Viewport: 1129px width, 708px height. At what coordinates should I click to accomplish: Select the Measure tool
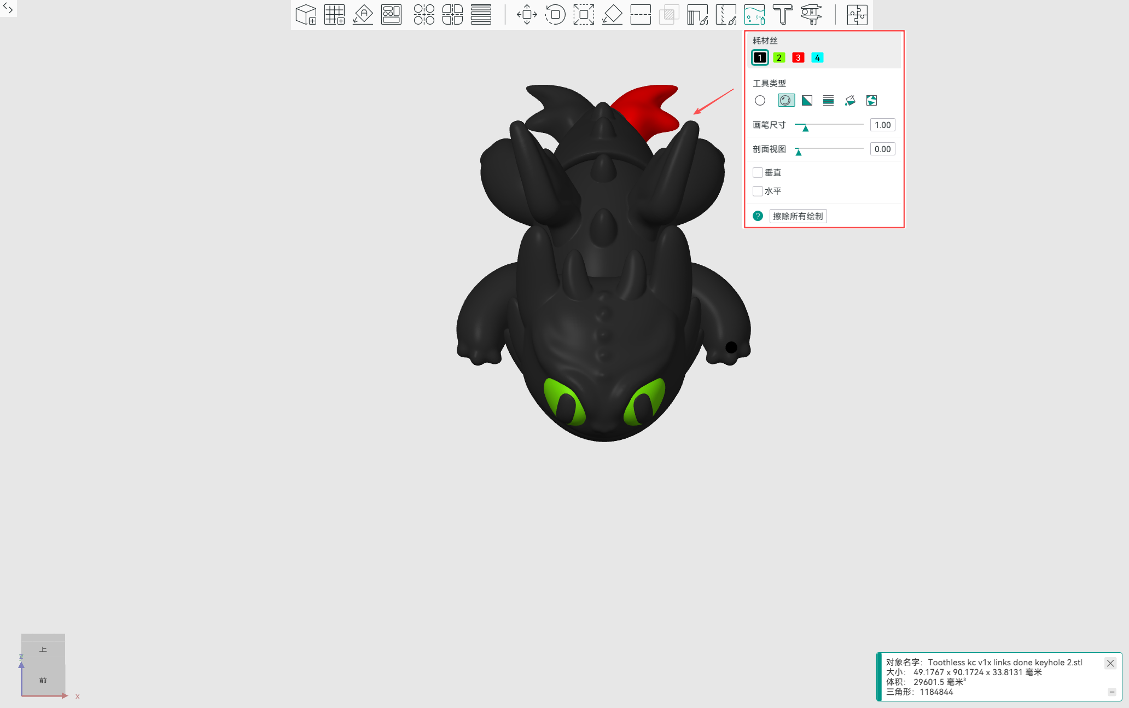coord(811,15)
